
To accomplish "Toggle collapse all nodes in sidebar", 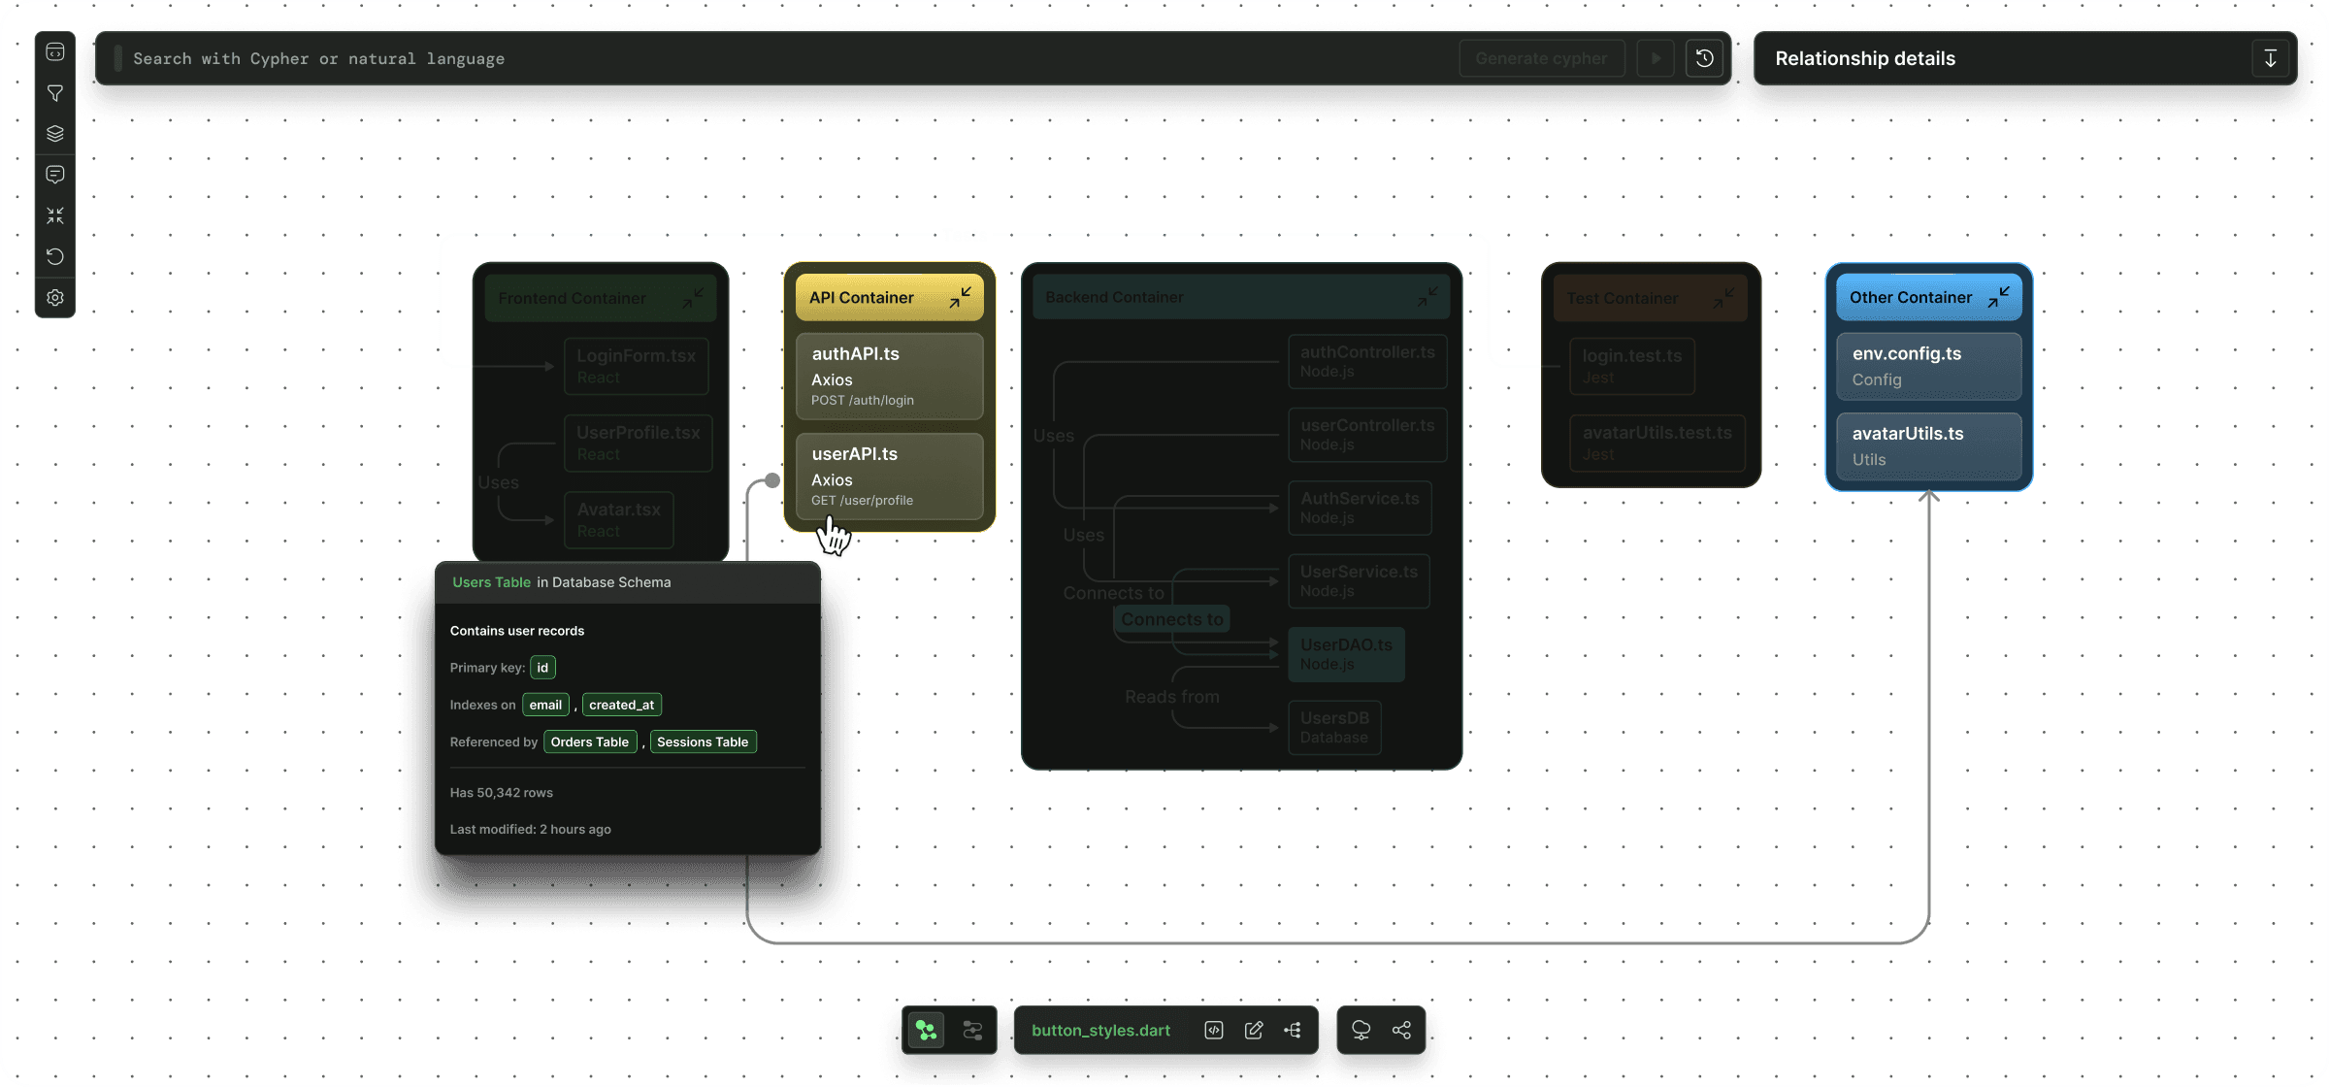I will point(55,215).
